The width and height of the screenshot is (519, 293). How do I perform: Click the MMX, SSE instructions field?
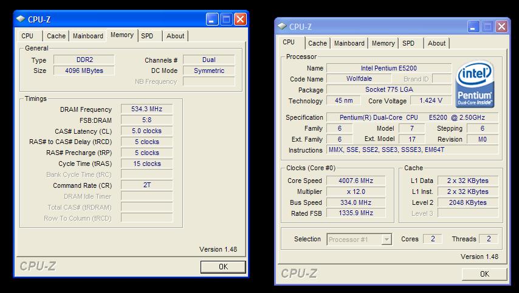coord(413,150)
